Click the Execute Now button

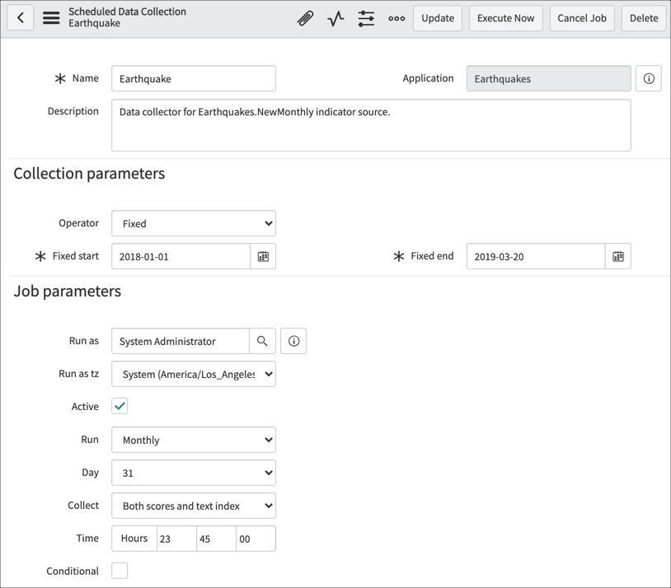coord(505,18)
